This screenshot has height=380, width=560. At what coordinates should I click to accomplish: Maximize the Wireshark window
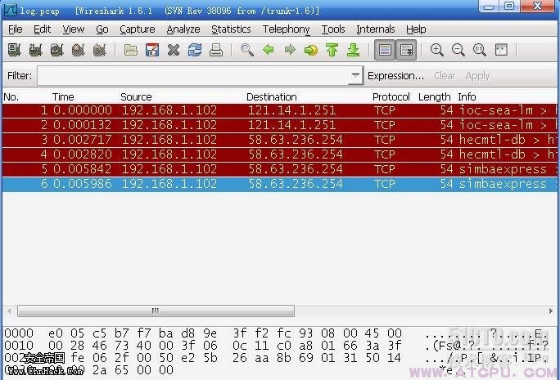click(509, 6)
